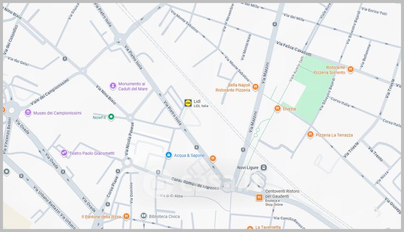The height and width of the screenshot is (232, 404).
Task: Click the yellow Lidl store logo icon
Action: tap(188, 103)
